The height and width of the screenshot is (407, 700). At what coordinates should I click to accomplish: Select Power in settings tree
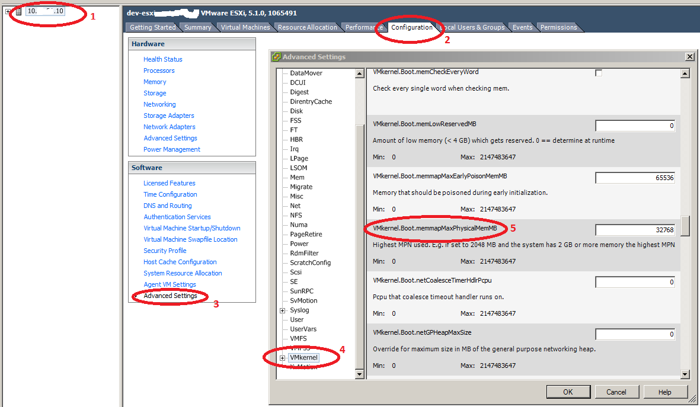pos(299,243)
